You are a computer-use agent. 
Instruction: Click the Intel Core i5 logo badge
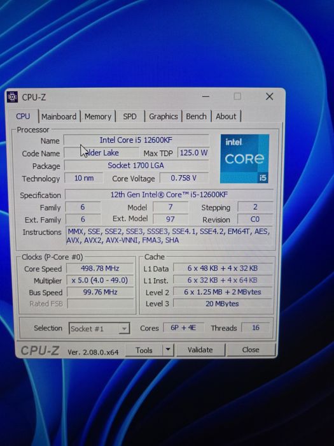click(244, 159)
